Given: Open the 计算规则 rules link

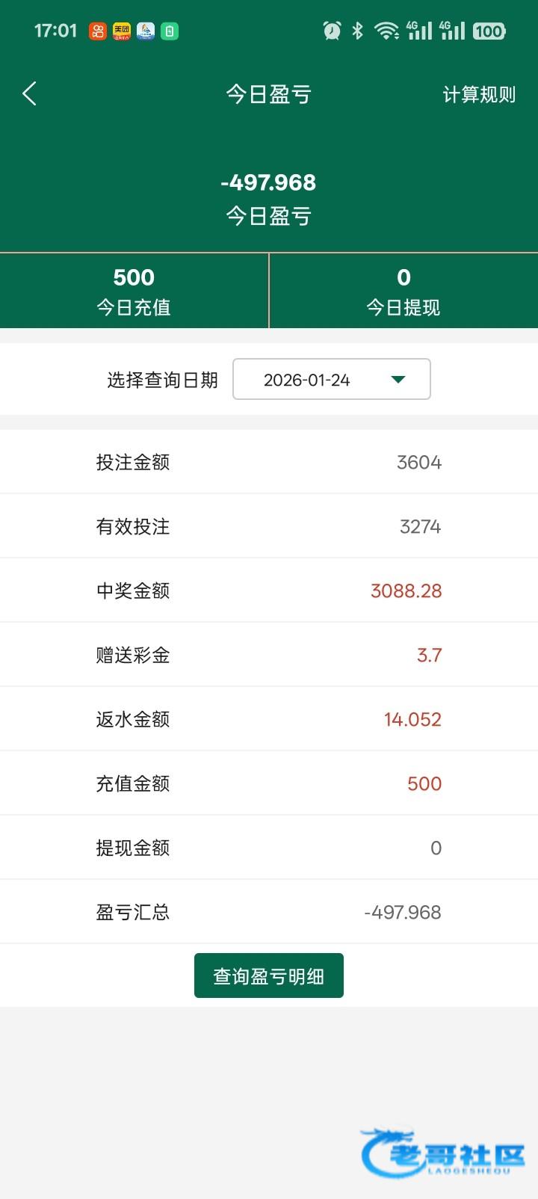Looking at the screenshot, I should pos(479,95).
